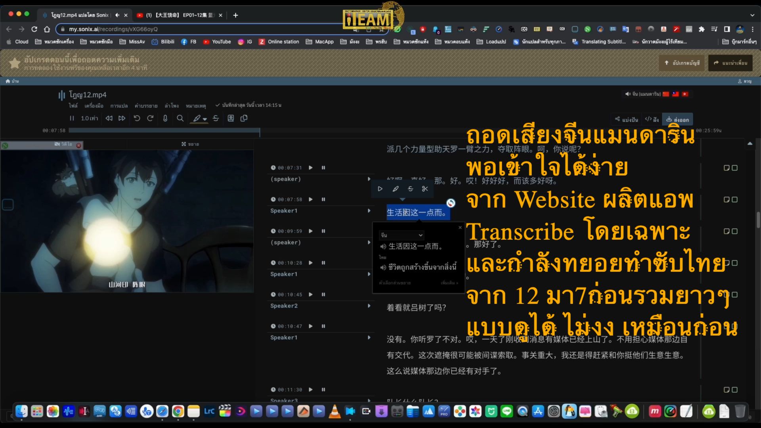Play selection from the floating word toolbar
Viewport: 761px width, 428px height.
[x=380, y=189]
